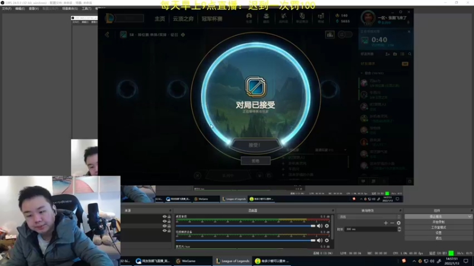Adjust the second mixer track volume slider
This screenshot has height=266, width=474.
(x=245, y=241)
